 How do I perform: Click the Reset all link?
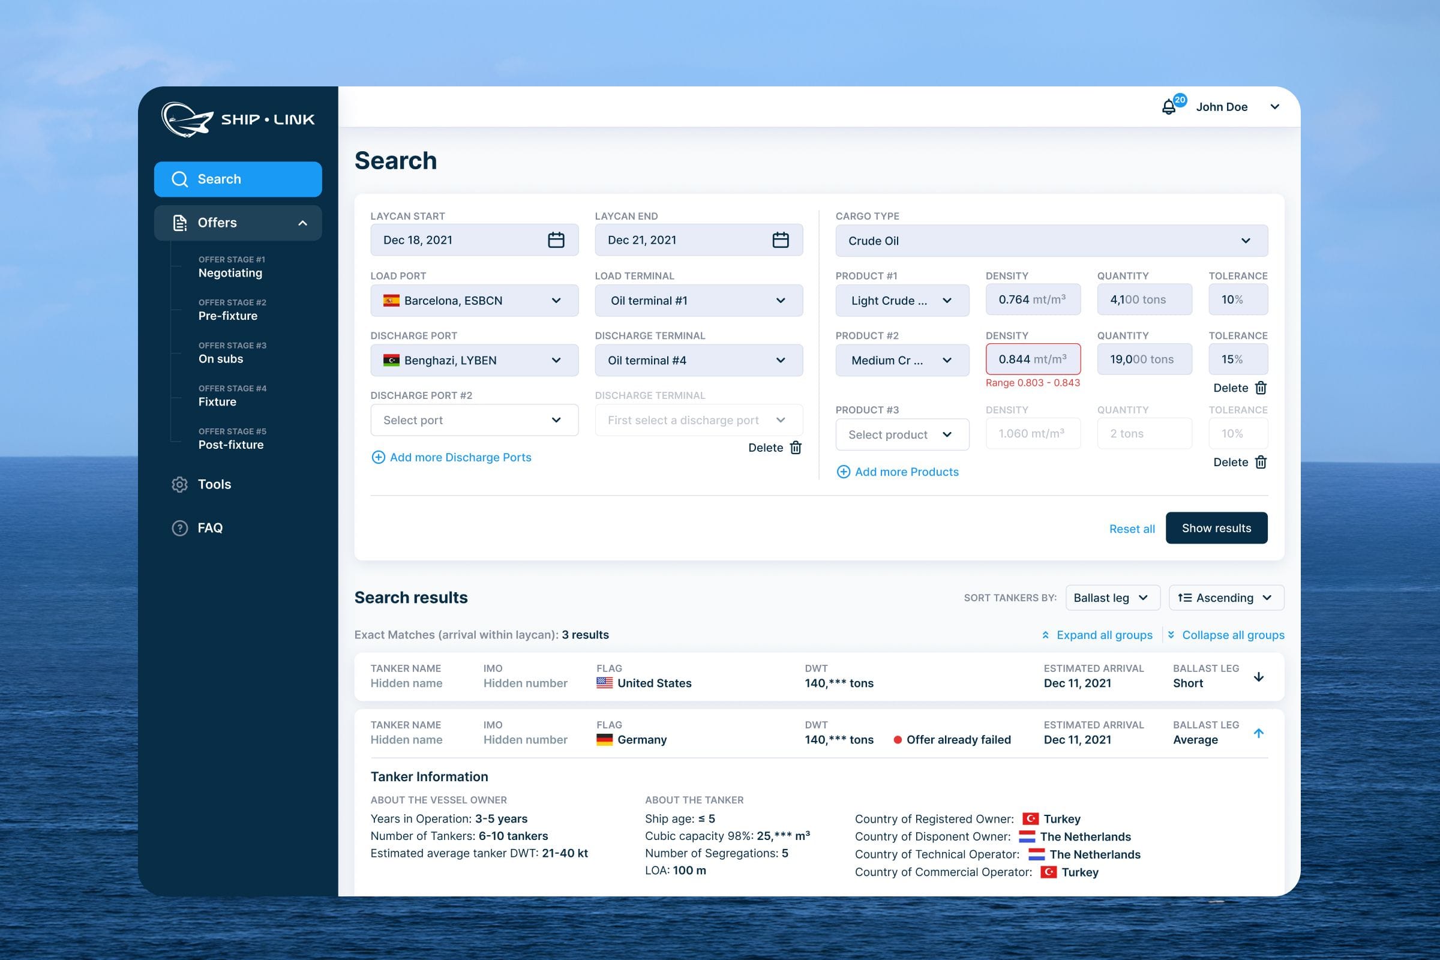(1132, 529)
